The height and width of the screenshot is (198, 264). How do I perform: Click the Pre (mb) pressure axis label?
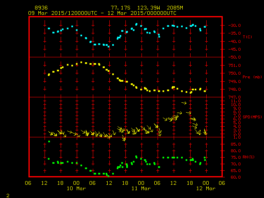(252, 77)
